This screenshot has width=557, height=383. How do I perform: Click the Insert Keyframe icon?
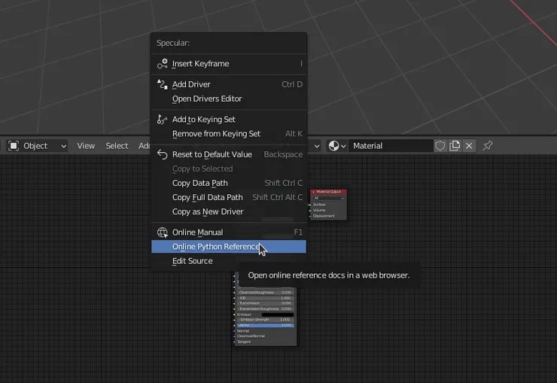[163, 63]
